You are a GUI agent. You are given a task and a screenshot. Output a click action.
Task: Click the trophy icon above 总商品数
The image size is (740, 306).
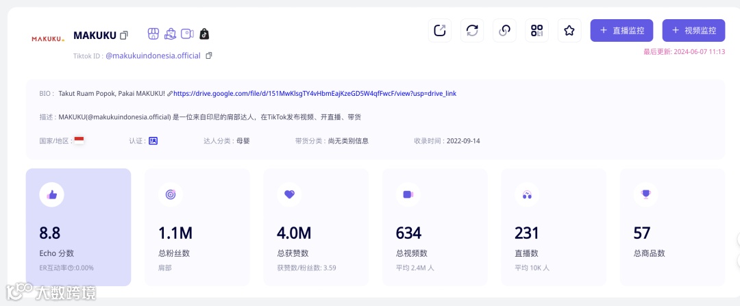645,194
